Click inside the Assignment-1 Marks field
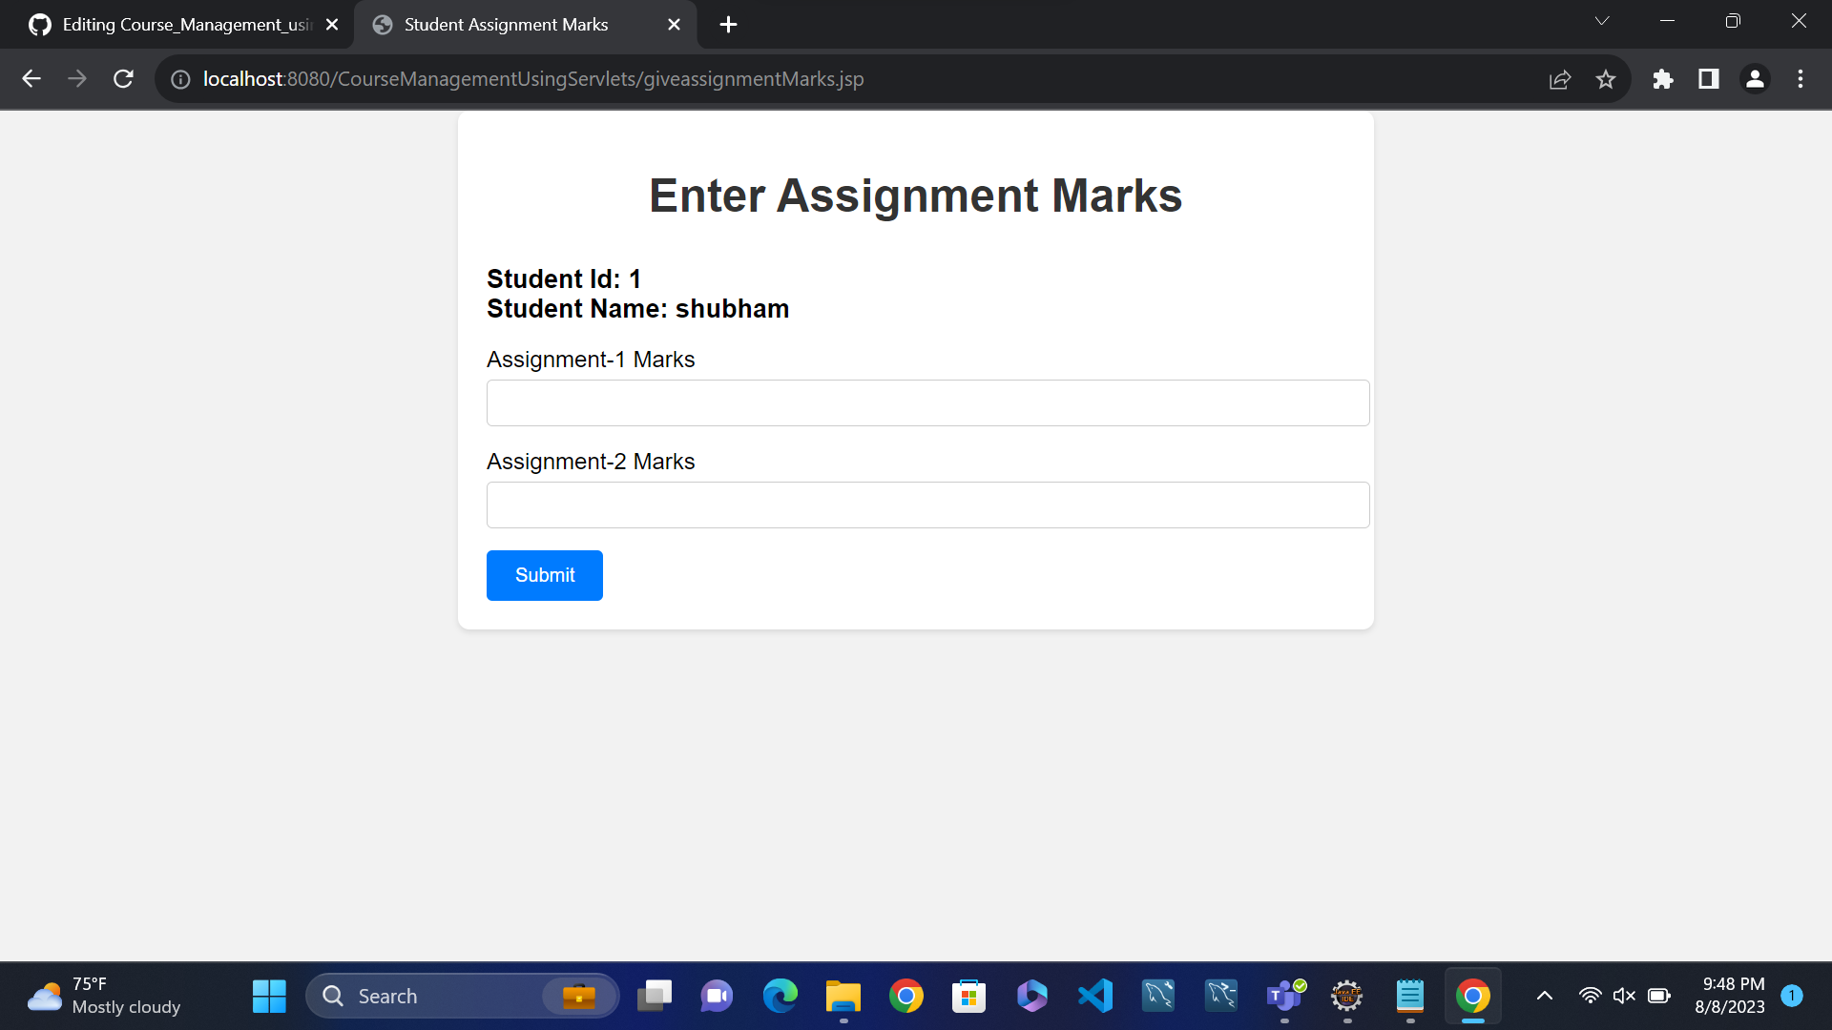 pyautogui.click(x=926, y=402)
